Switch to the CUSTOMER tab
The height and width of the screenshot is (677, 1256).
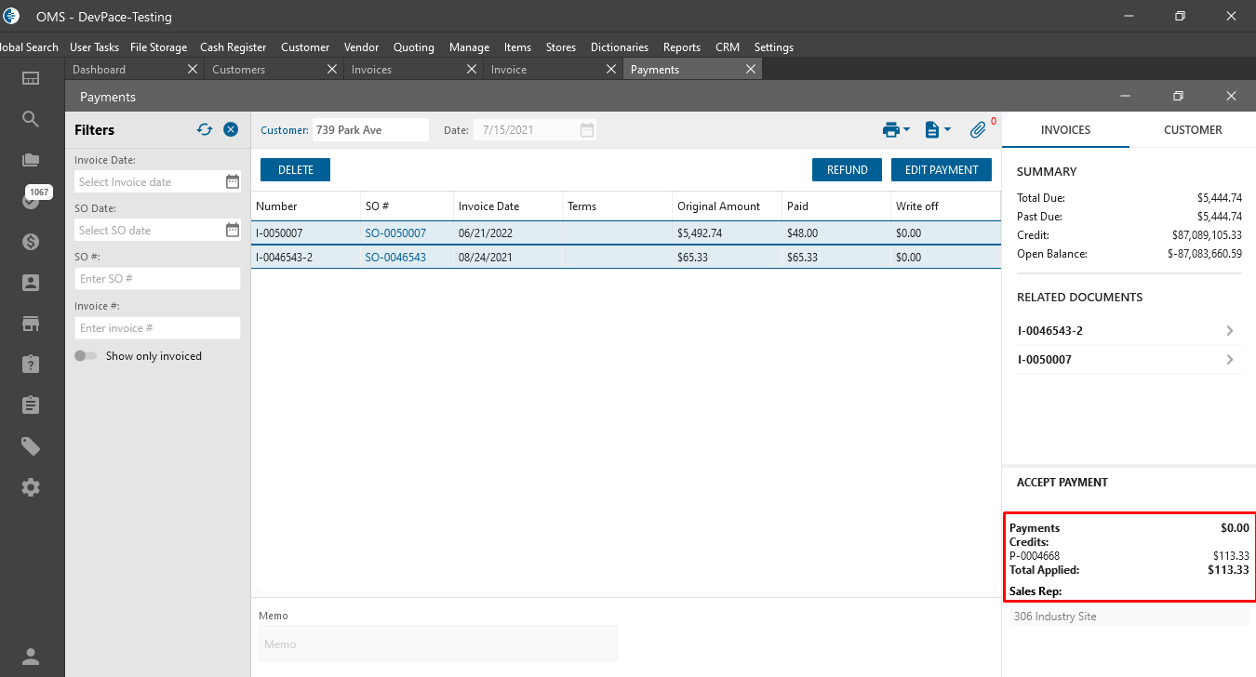pyautogui.click(x=1193, y=130)
